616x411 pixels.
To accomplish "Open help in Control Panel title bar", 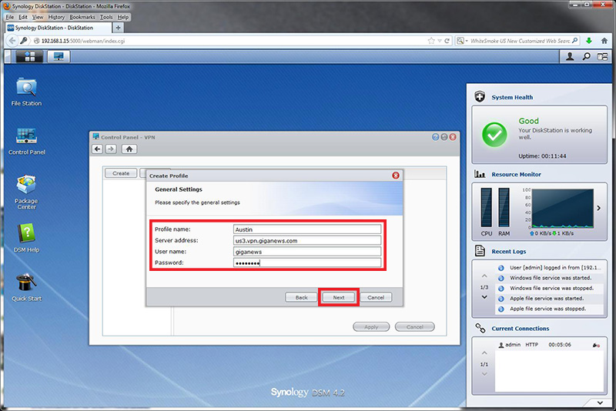I will [x=435, y=137].
